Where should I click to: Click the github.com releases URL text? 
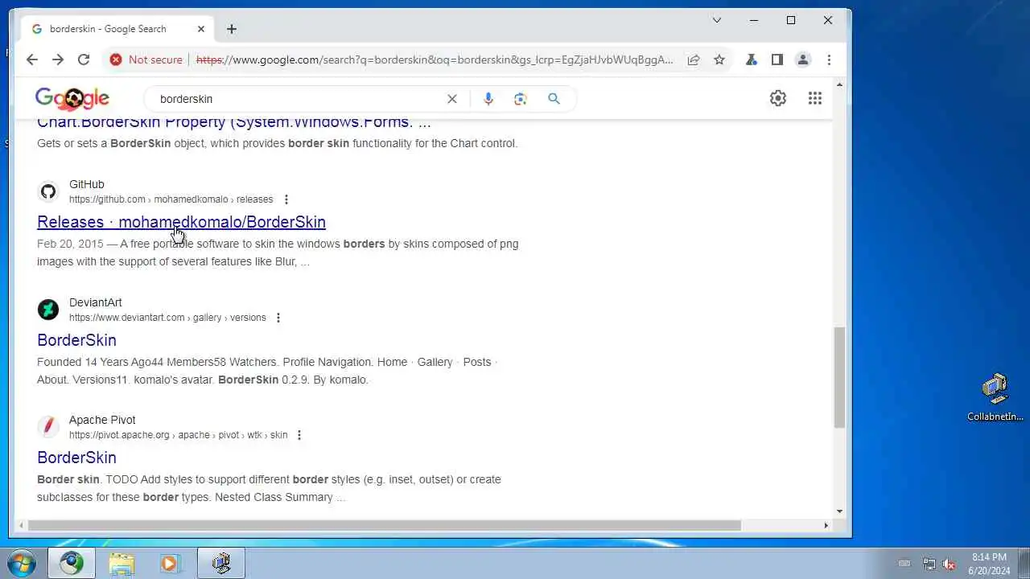(x=171, y=199)
